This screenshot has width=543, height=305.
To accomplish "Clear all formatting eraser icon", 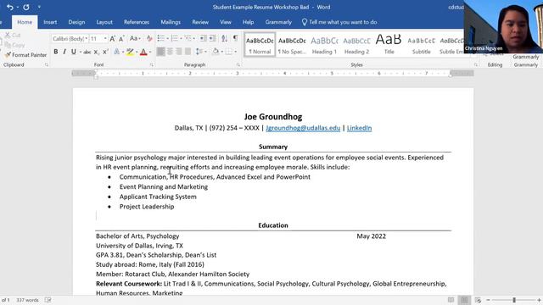I will (x=149, y=39).
